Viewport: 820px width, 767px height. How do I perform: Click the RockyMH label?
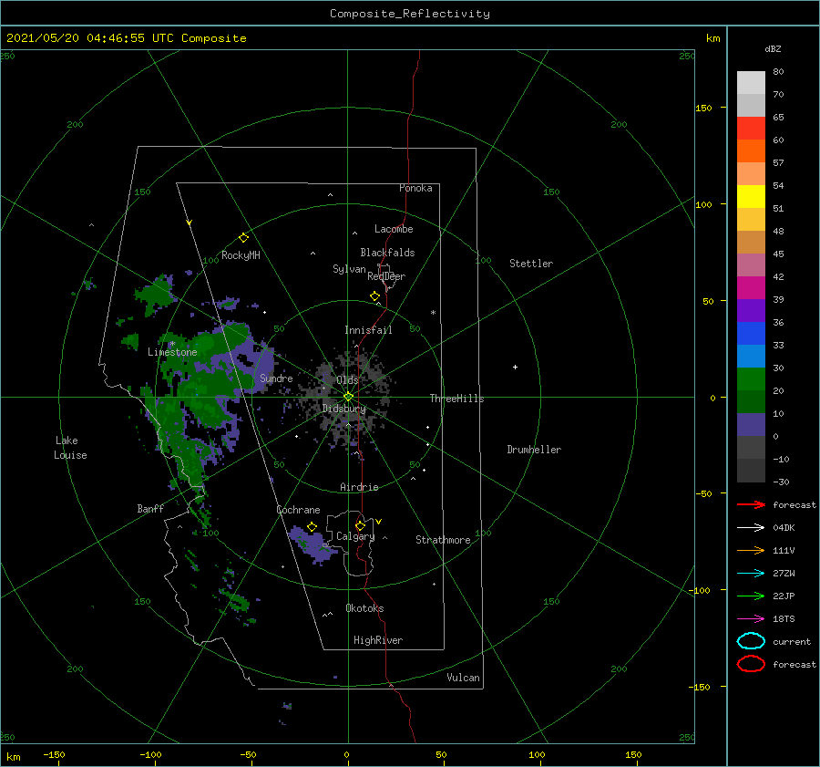(x=241, y=255)
